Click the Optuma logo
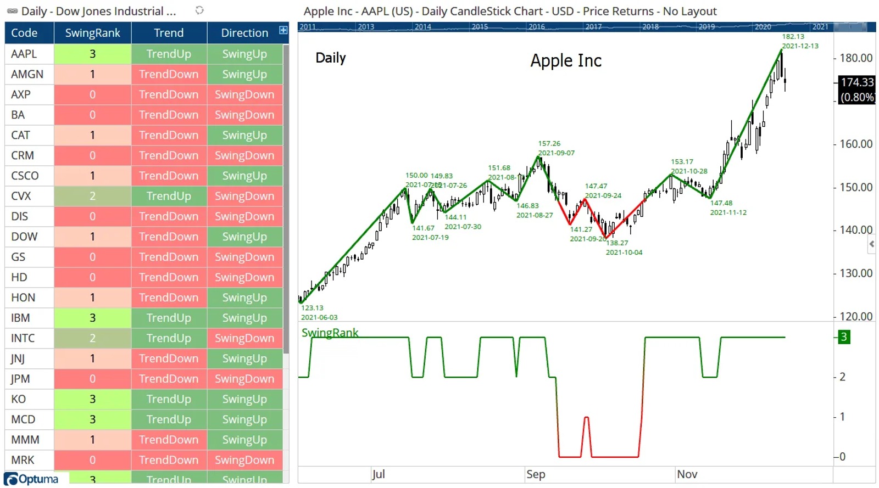 pos(32,479)
